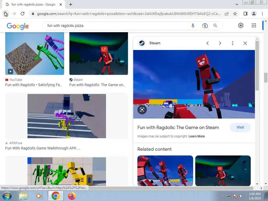
Task: Open the Chrome three-dot menu
Action: tap(262, 14)
